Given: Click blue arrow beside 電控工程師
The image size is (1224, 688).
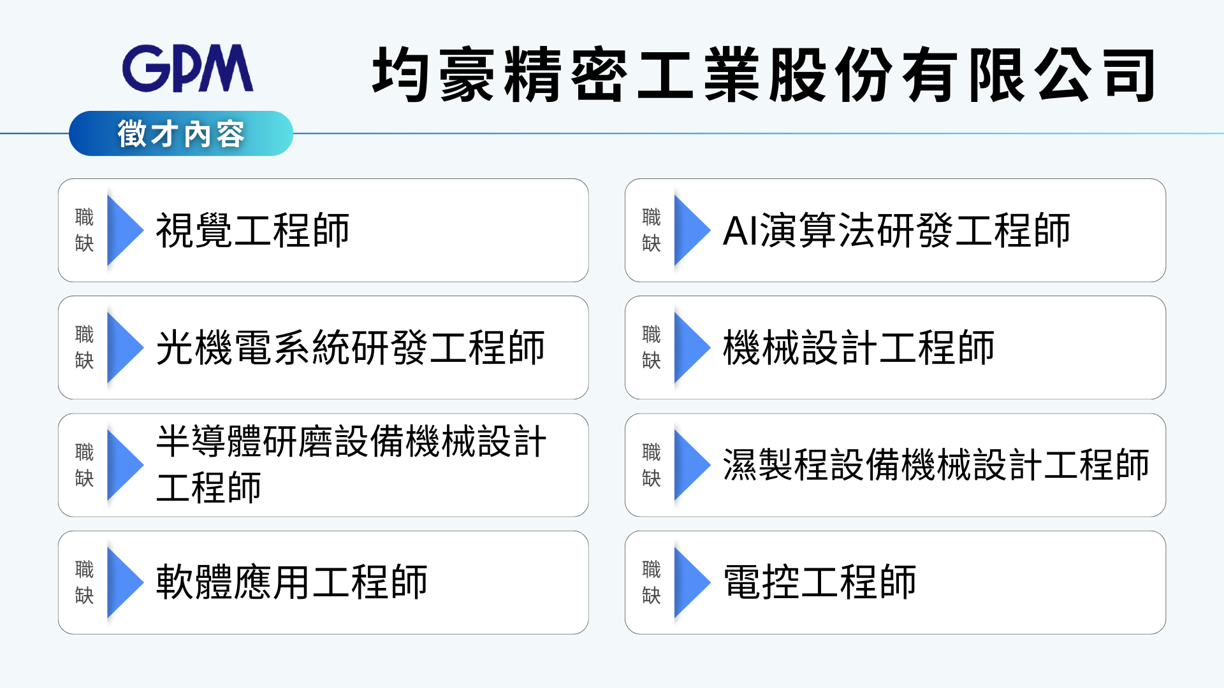Looking at the screenshot, I should [690, 582].
